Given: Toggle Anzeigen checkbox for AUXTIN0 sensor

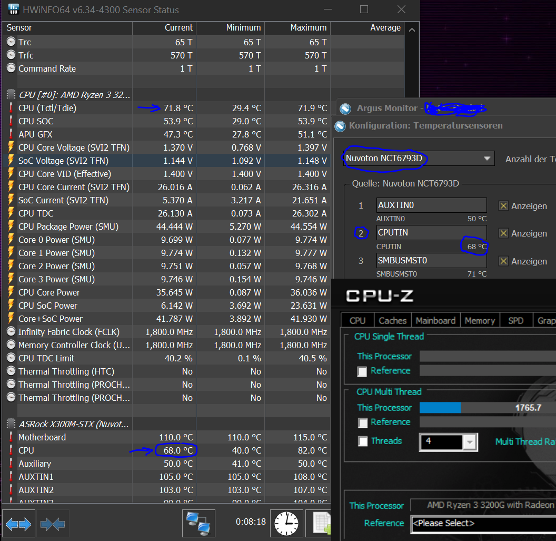Looking at the screenshot, I should coord(503,206).
